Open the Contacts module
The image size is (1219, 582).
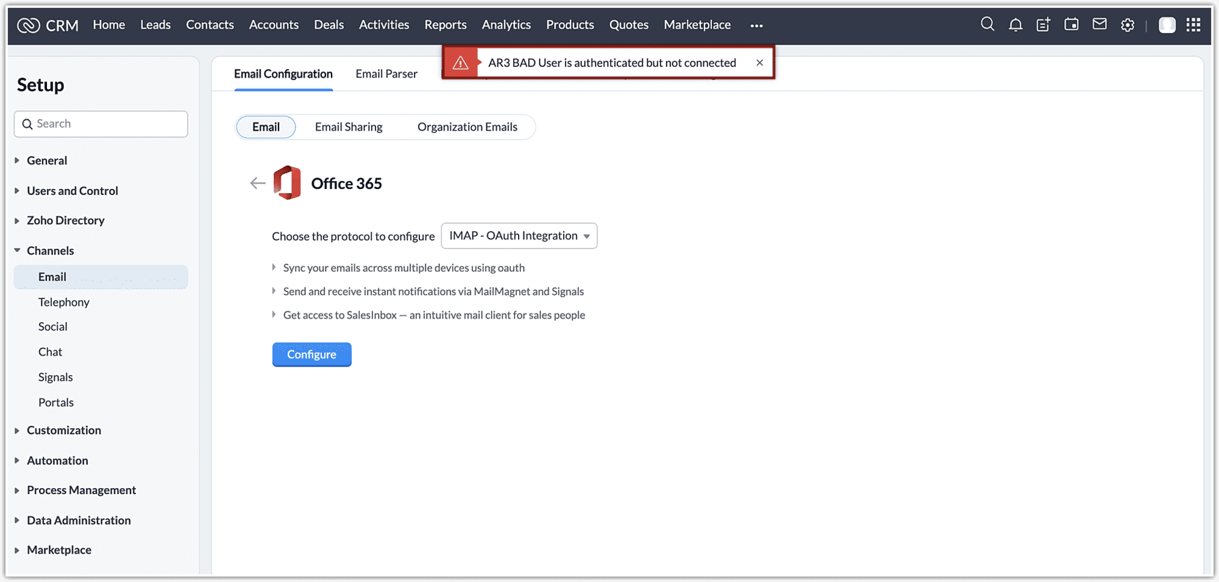click(210, 25)
